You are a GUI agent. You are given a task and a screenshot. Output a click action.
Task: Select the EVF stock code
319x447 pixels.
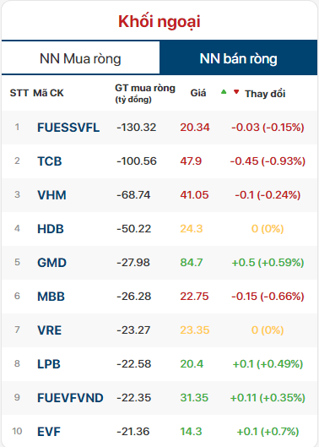coord(49,432)
